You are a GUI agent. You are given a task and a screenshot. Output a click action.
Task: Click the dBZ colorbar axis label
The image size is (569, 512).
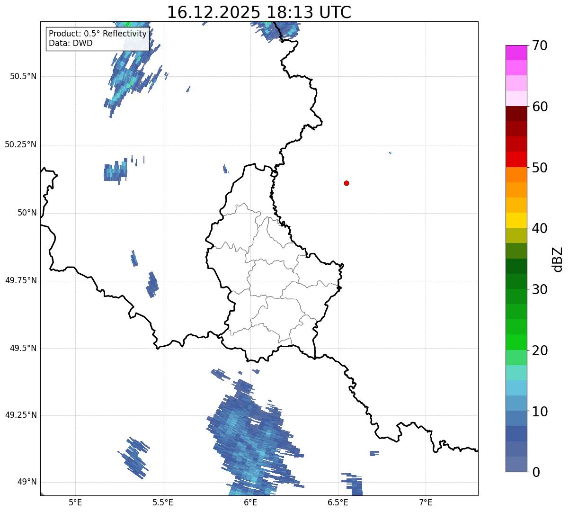pos(558,259)
